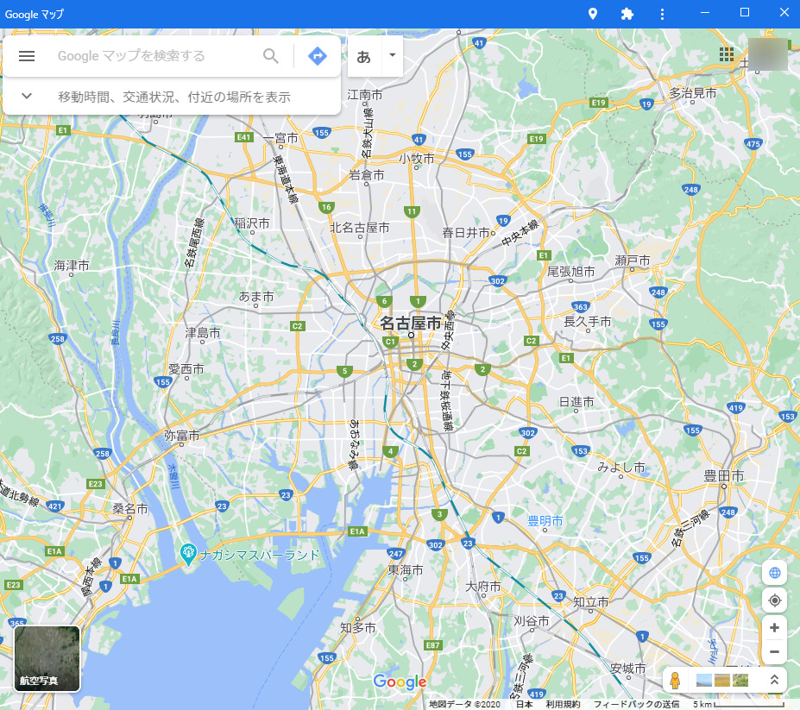Select the Street View pegman
This screenshot has width=800, height=710.
pyautogui.click(x=675, y=680)
